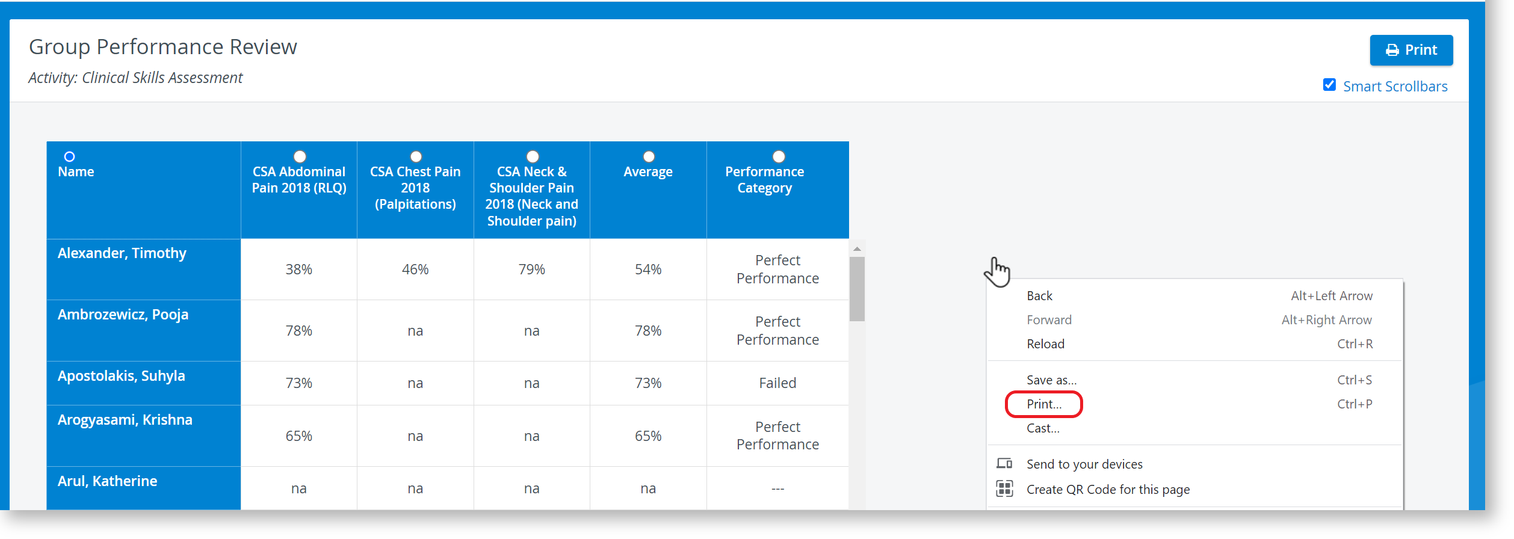Select the CSA Chest Pain radio button
Viewport: 1514px width, 539px height.
(416, 156)
